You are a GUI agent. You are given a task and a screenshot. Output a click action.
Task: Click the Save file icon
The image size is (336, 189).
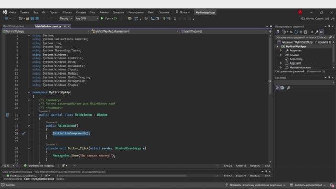click(x=33, y=19)
